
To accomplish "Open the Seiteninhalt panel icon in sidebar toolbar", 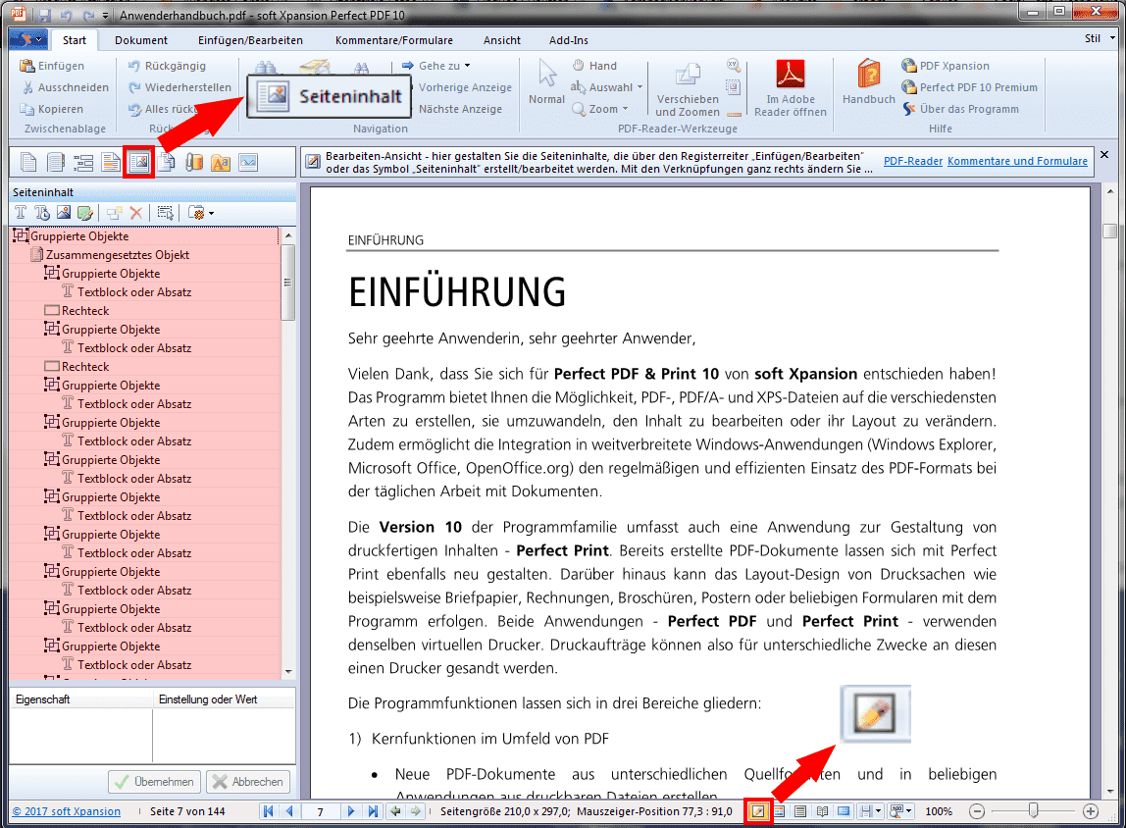I will coord(139,162).
